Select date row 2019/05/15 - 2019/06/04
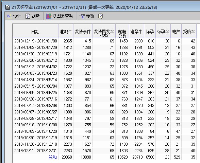Image resolution: width=200 pixels, height=163 pixels. pos(36,86)
